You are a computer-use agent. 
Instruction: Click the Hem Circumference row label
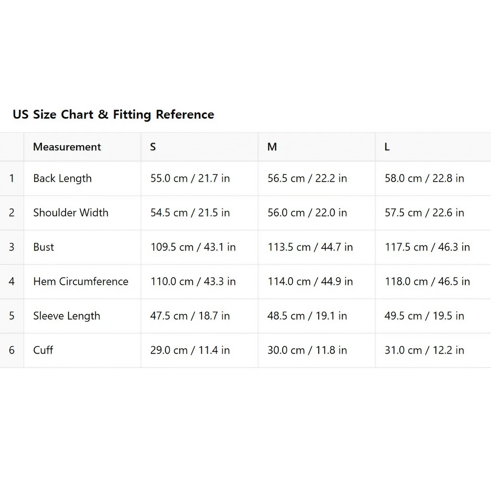81,281
